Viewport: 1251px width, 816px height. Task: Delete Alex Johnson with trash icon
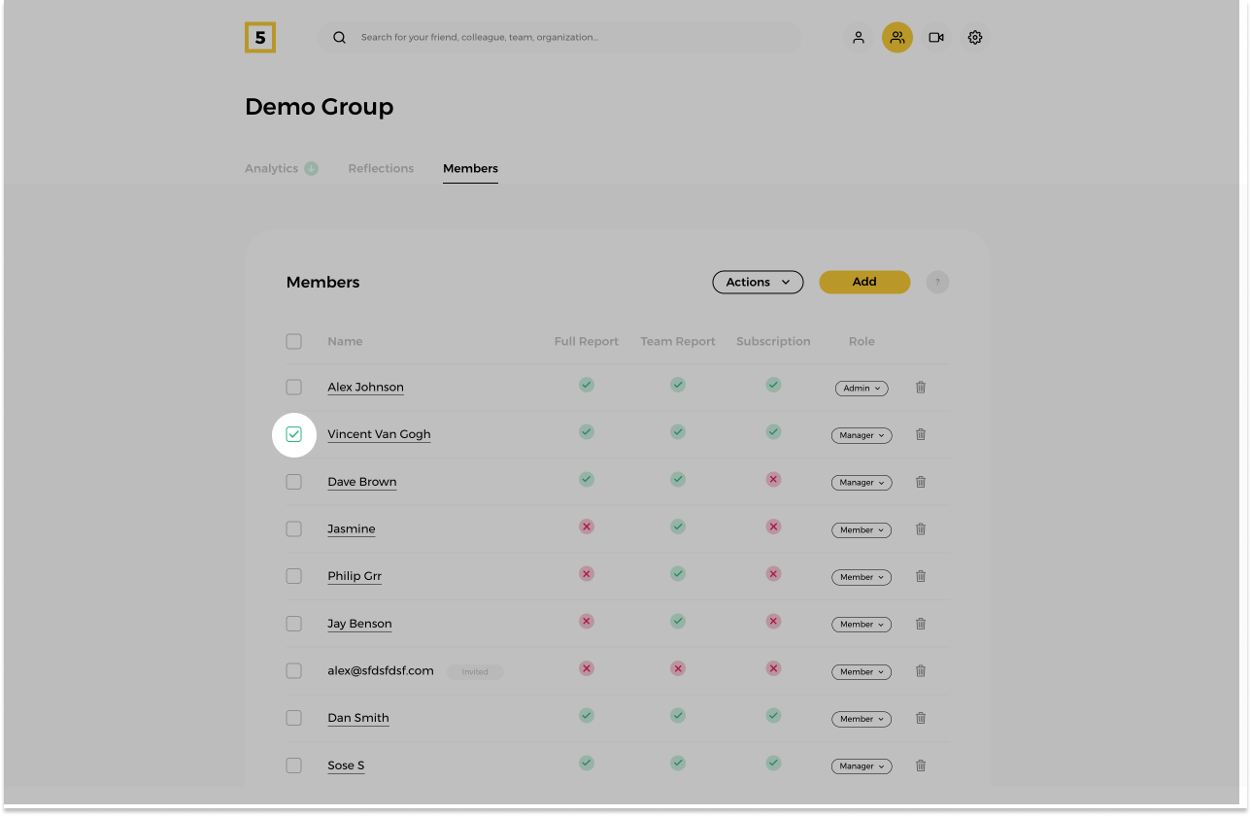click(920, 388)
